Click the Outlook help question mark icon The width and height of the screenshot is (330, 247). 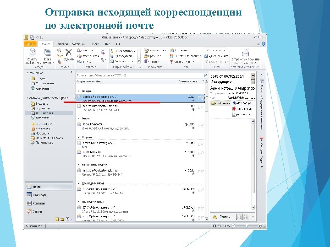(263, 44)
